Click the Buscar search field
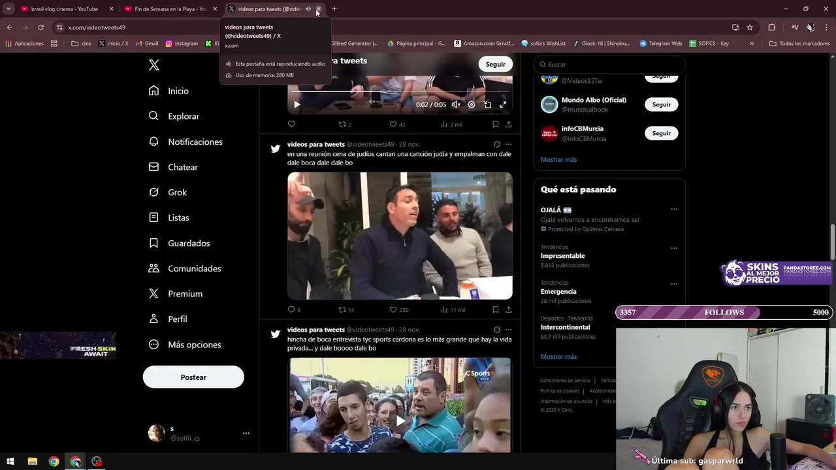 tap(609, 64)
